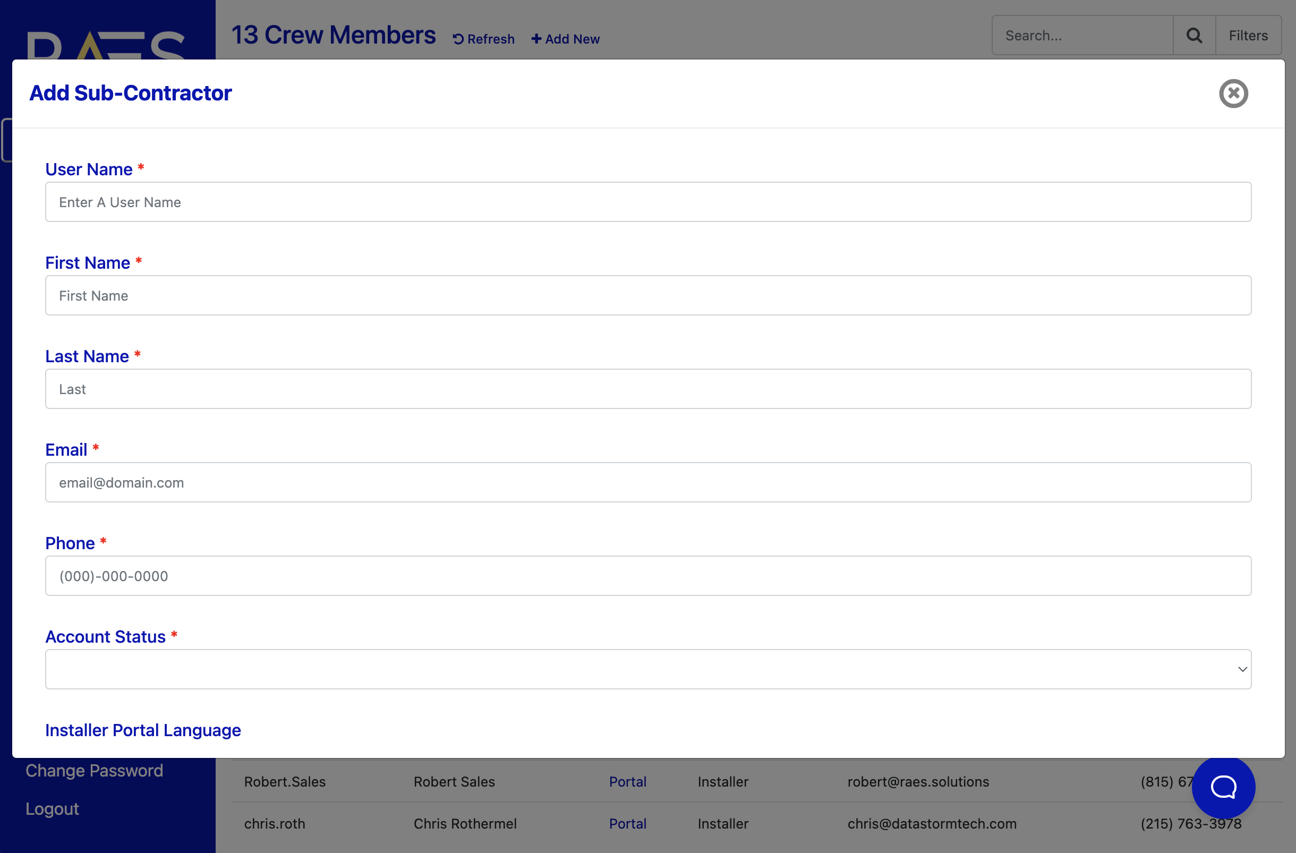Expand the Account Status dropdown
Image resolution: width=1296 pixels, height=853 pixels.
[647, 669]
